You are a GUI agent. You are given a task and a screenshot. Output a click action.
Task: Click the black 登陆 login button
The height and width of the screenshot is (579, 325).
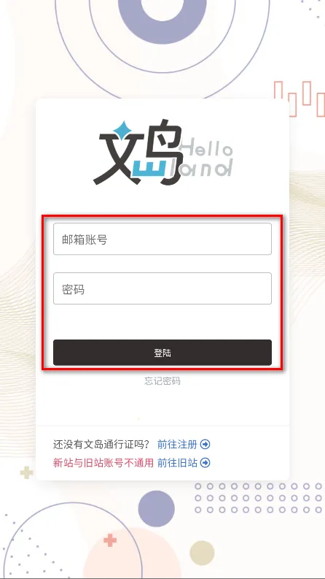point(162,353)
